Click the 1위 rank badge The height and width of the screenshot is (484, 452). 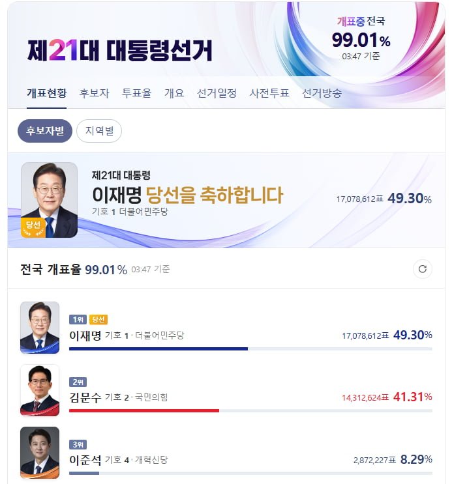(78, 319)
